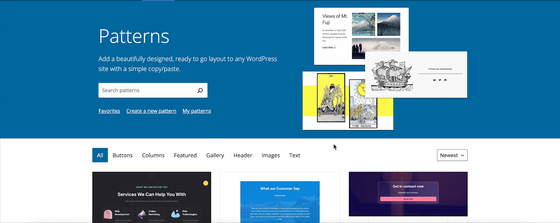Viewport: 560px width, 223px height.
Task: Click the Facebook icon in ship preview
Action: 446,80
